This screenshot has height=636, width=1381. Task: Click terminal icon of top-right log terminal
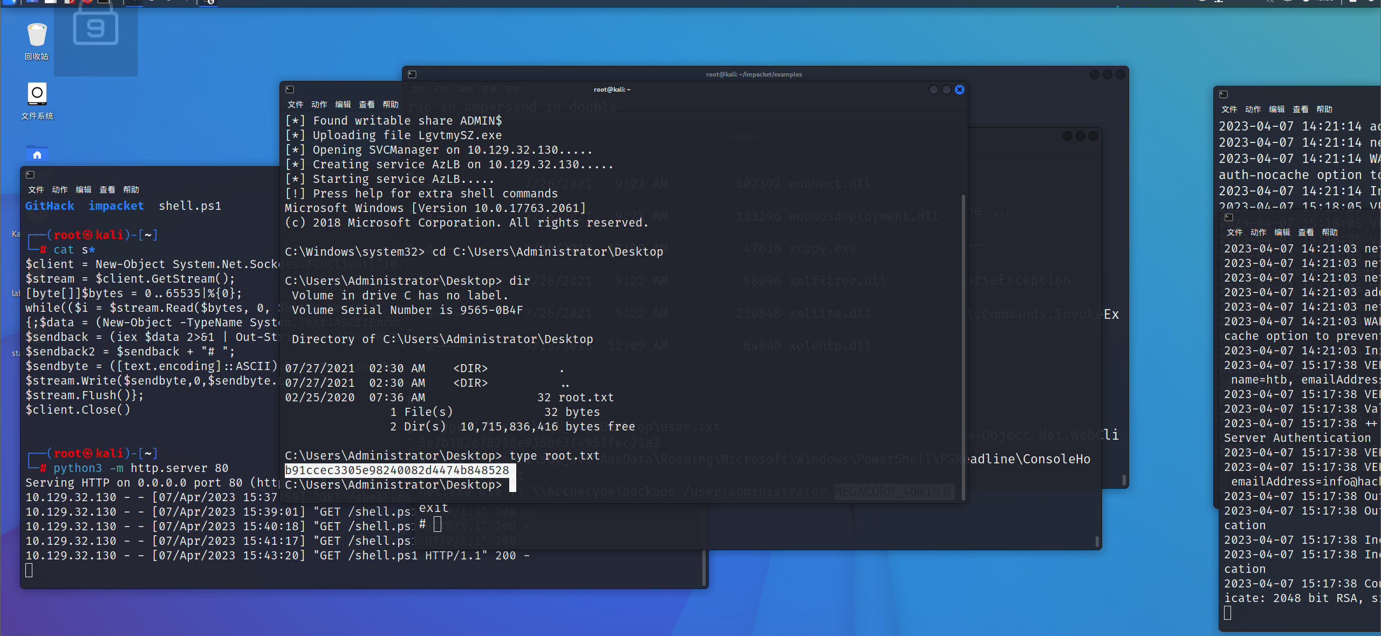1223,94
